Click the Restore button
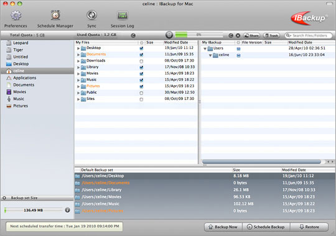The height and width of the screenshot is (236, 336). click(x=309, y=227)
